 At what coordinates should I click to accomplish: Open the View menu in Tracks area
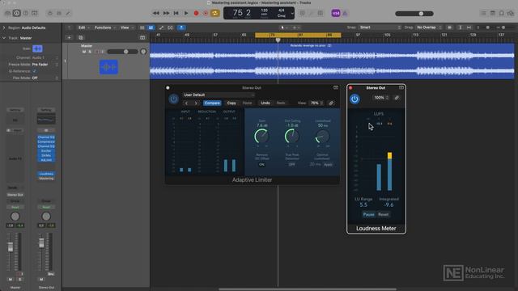pyautogui.click(x=126, y=27)
